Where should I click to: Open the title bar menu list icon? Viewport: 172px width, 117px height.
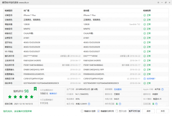click(x=158, y=3)
